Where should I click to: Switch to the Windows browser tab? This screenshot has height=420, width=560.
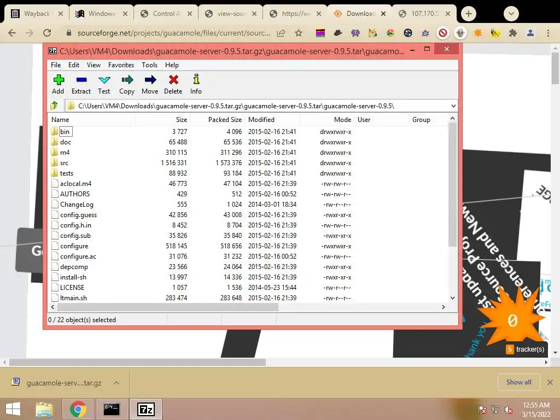click(x=101, y=14)
